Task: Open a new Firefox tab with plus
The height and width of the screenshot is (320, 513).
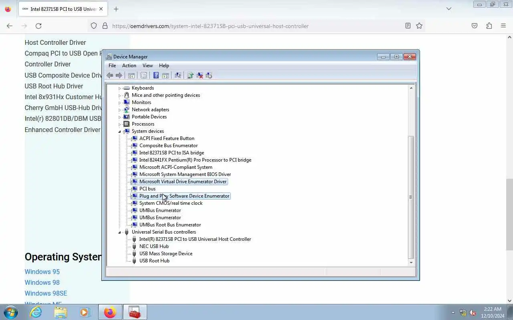Action: click(116, 9)
